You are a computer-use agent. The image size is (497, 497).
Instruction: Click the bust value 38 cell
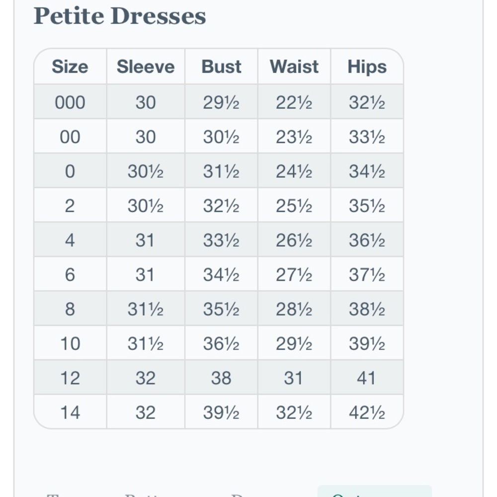pyautogui.click(x=221, y=378)
